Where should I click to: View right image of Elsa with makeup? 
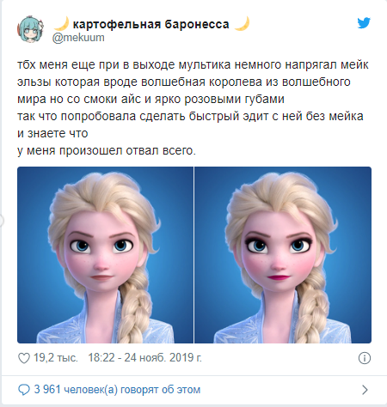coord(283,255)
